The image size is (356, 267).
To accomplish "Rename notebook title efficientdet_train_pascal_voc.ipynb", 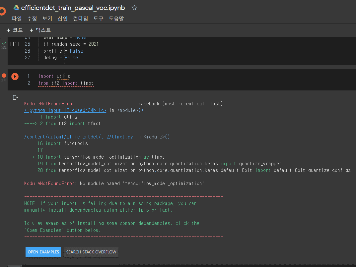I will tap(73, 8).
